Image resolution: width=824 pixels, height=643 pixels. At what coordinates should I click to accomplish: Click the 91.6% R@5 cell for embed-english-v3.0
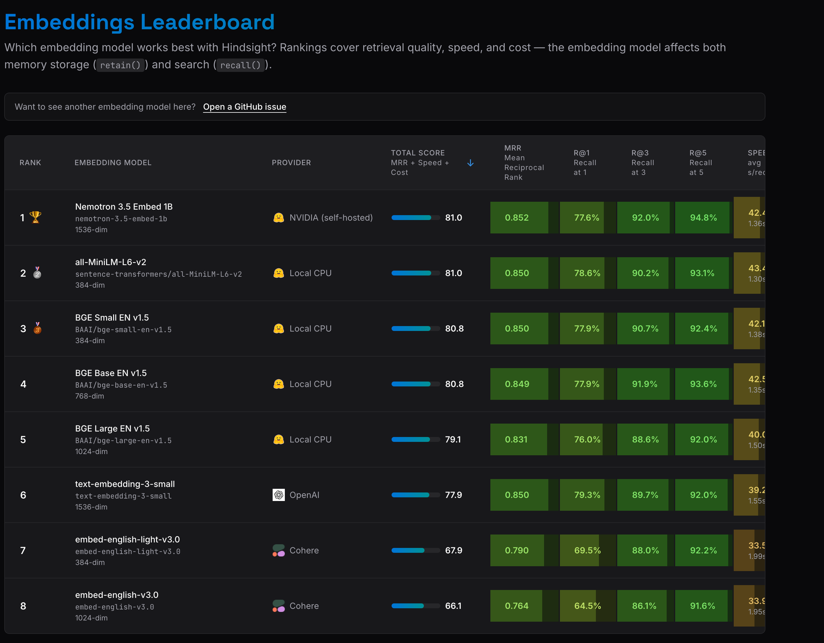(x=703, y=606)
